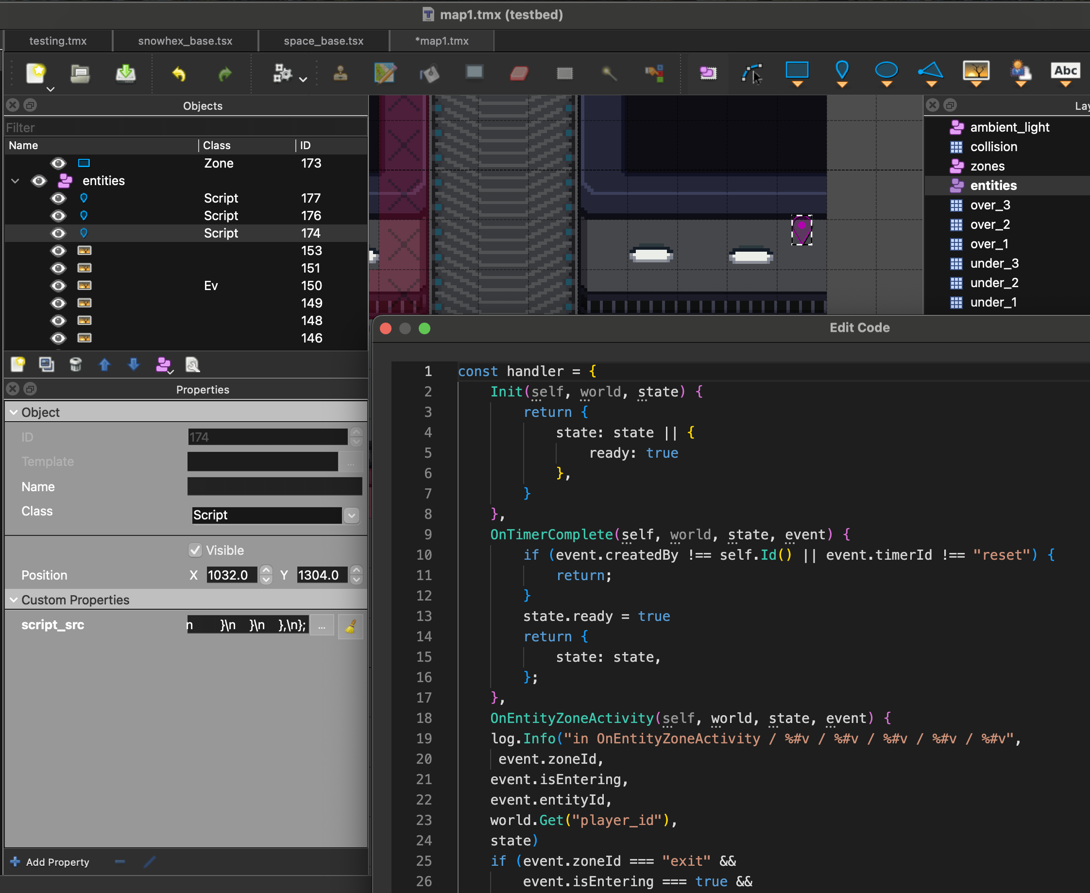This screenshot has height=893, width=1090.
Task: Select the Insert Polygon tool
Action: [x=931, y=73]
